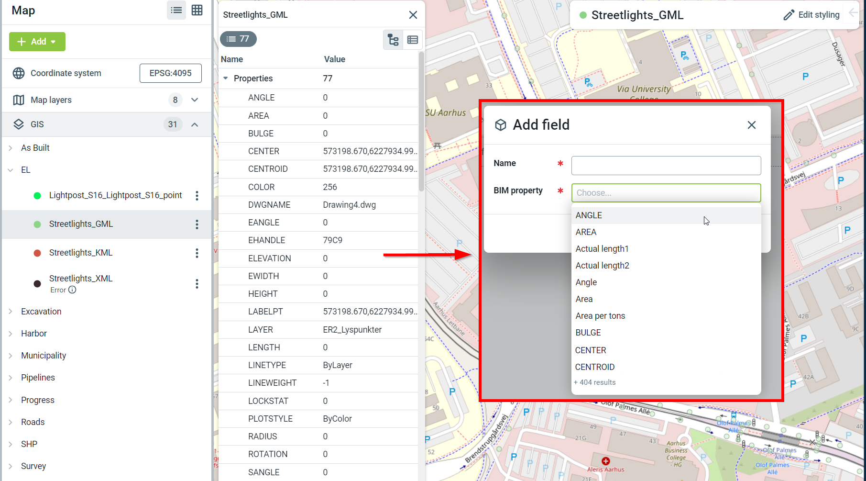Viewport: 866px width, 481px height.
Task: Open options menu for Streetlights_GML layer
Action: point(197,224)
